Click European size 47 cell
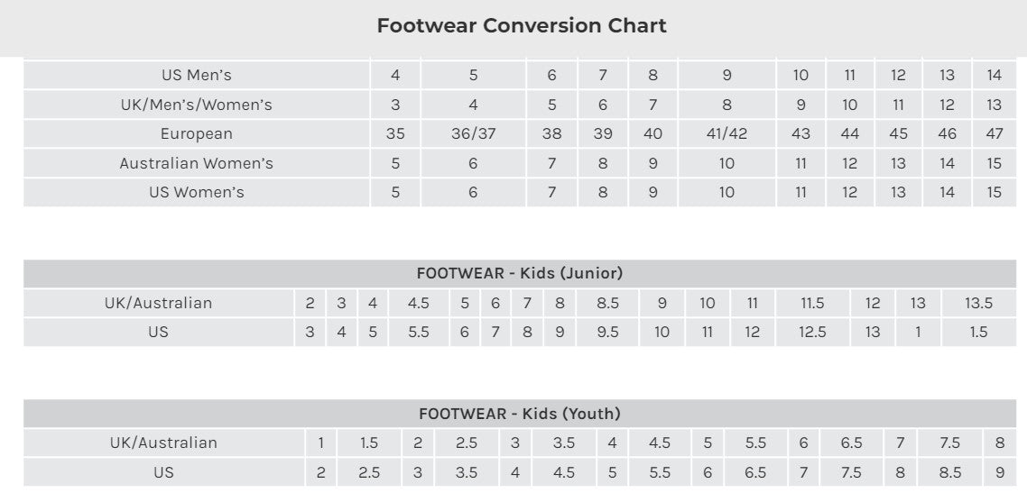Image resolution: width=1027 pixels, height=493 pixels. (994, 134)
